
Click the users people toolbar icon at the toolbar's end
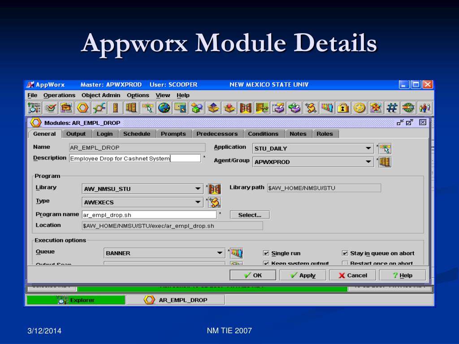click(x=424, y=108)
